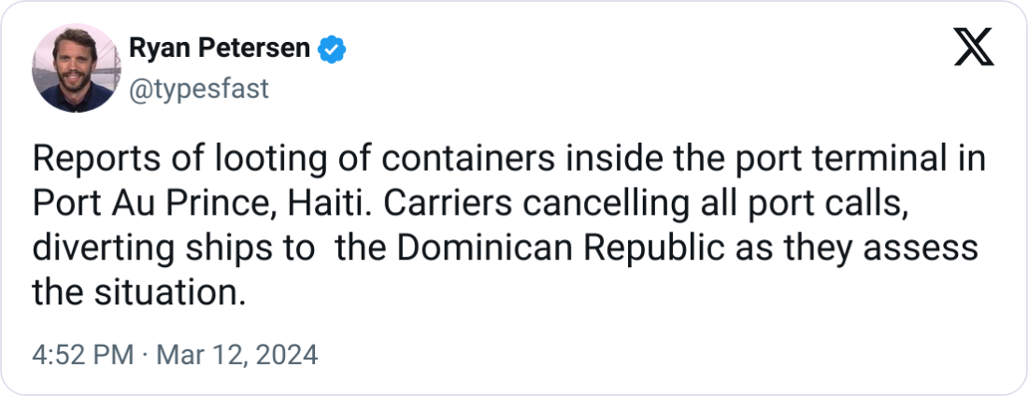Click the X logo in the corner
This screenshot has height=396, width=1028.
click(973, 47)
